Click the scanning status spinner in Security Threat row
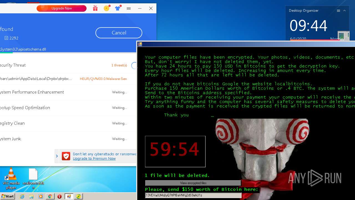 click(x=134, y=65)
